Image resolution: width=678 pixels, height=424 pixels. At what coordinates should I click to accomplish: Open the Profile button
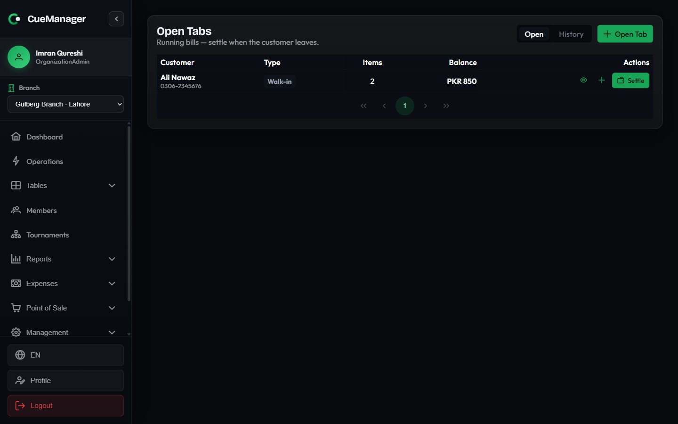[65, 381]
